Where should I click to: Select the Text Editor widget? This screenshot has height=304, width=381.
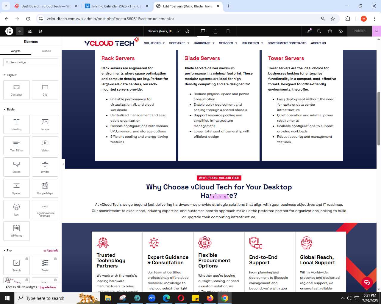pos(16,146)
